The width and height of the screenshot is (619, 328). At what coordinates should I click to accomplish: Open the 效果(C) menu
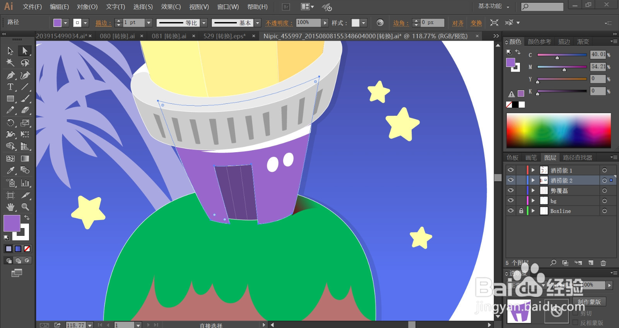coord(171,7)
